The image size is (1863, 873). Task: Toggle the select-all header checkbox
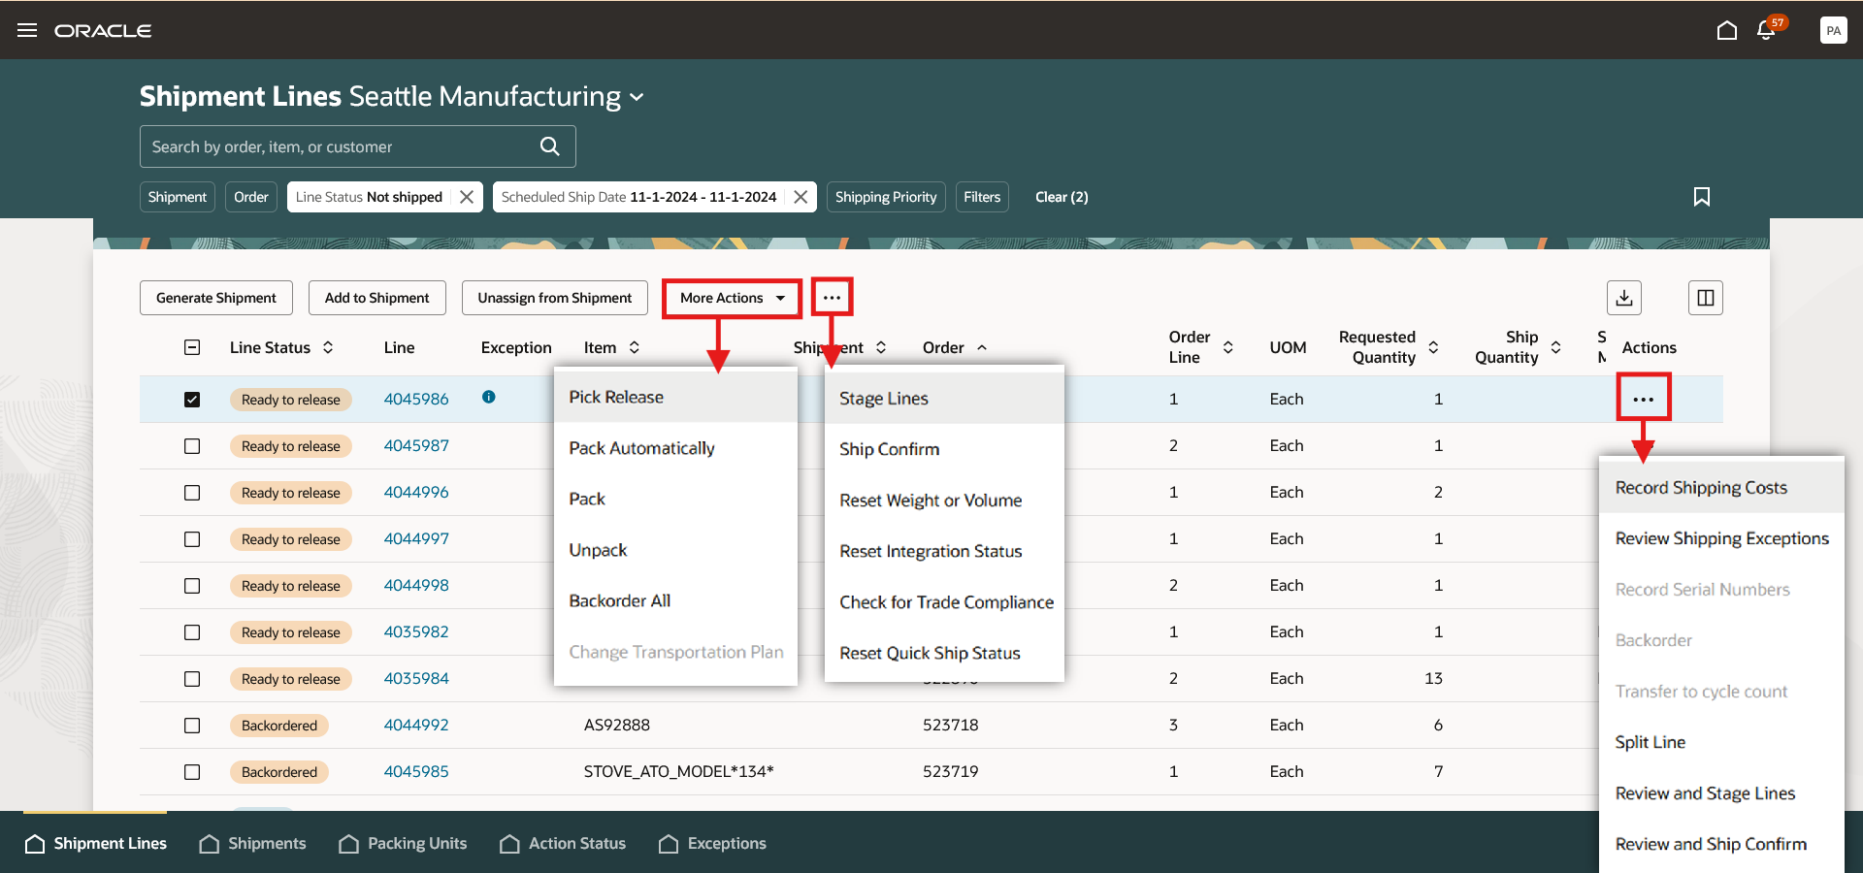point(192,347)
